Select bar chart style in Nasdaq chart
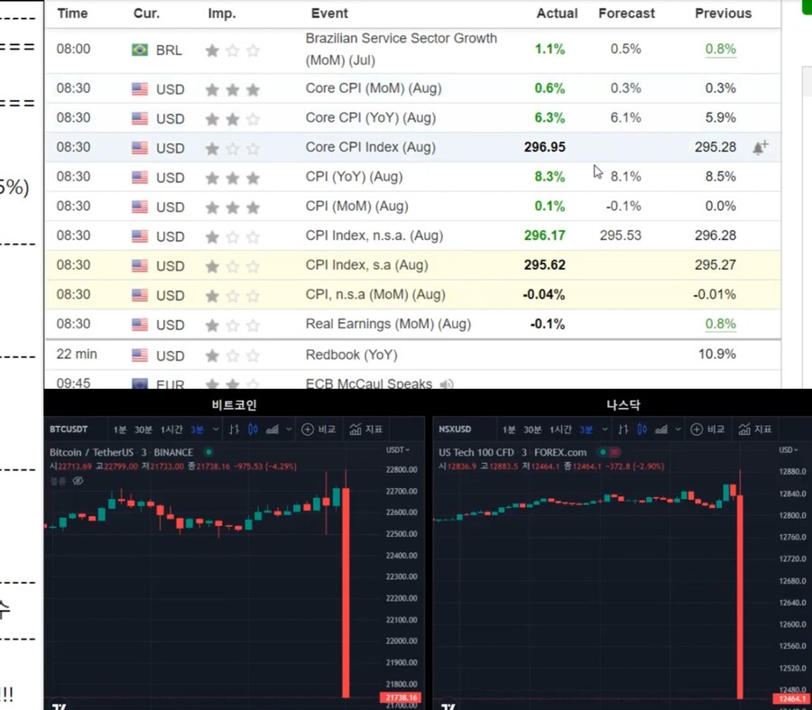812x710 pixels. tap(623, 429)
